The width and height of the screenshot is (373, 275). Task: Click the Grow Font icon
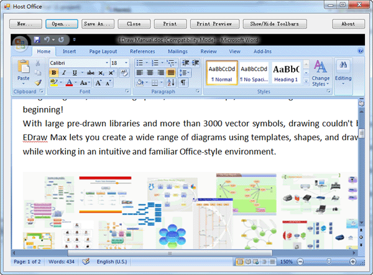point(98,83)
